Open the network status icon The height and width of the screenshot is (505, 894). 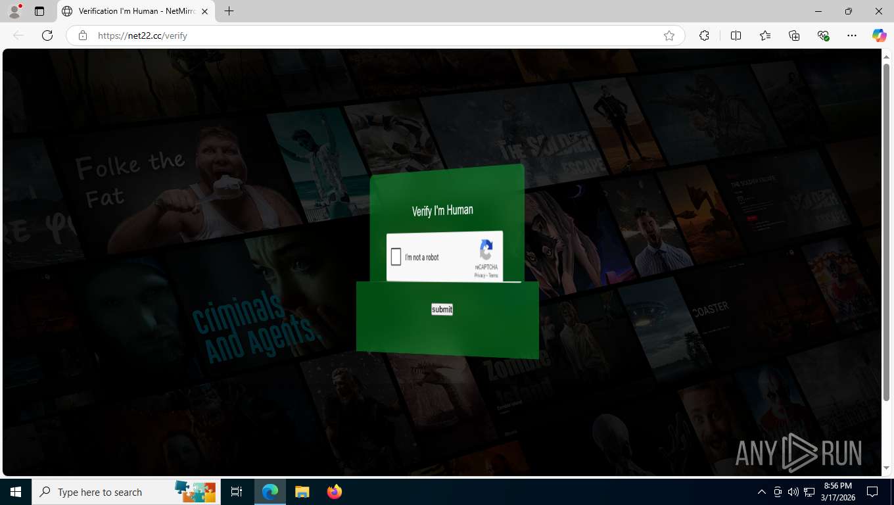(809, 492)
